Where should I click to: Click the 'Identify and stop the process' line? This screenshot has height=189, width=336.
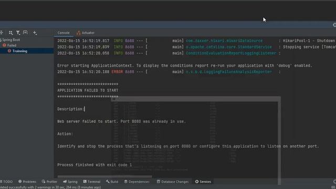188,146
